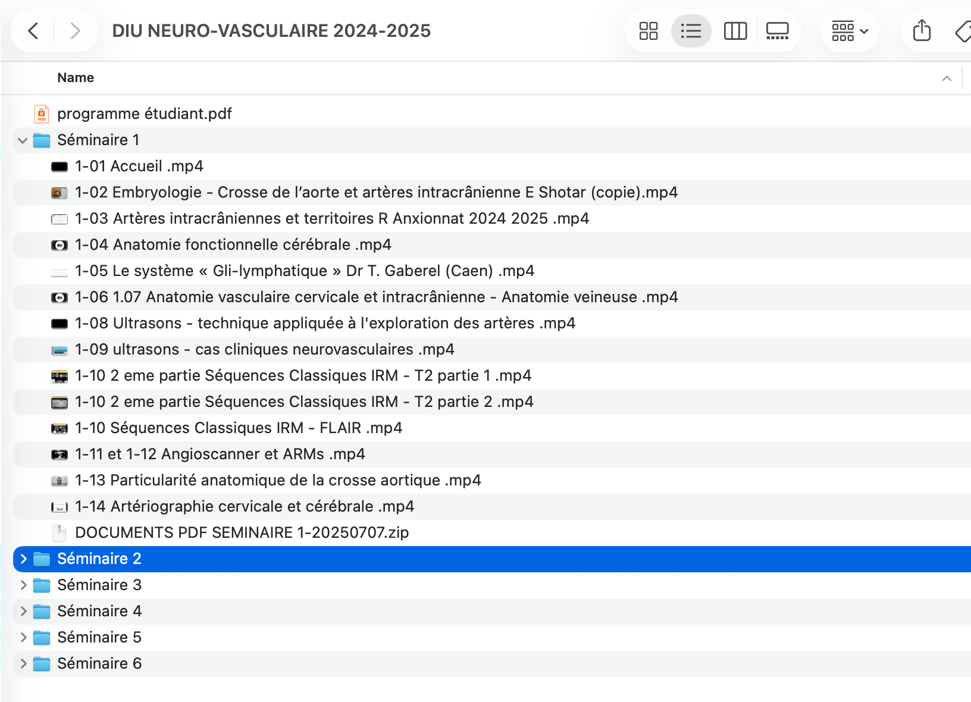Viewport: 971px width, 702px height.
Task: Expand the Séminaire 4 folder
Action: point(23,612)
